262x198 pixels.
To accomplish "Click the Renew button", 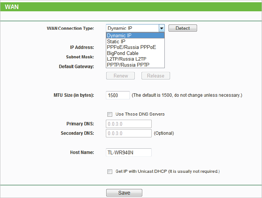I will point(120,76).
